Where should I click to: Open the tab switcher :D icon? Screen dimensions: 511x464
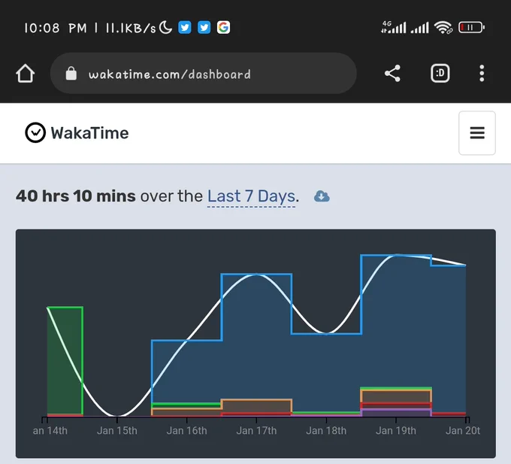[x=440, y=74]
